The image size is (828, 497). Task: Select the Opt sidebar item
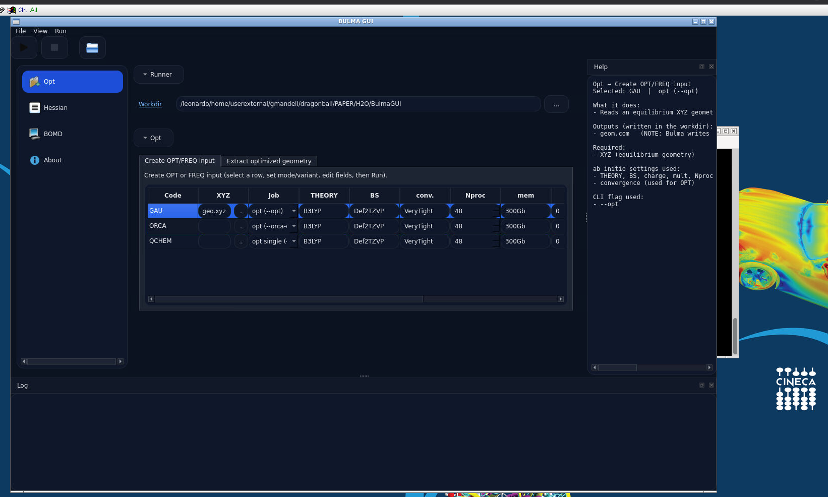pyautogui.click(x=73, y=82)
